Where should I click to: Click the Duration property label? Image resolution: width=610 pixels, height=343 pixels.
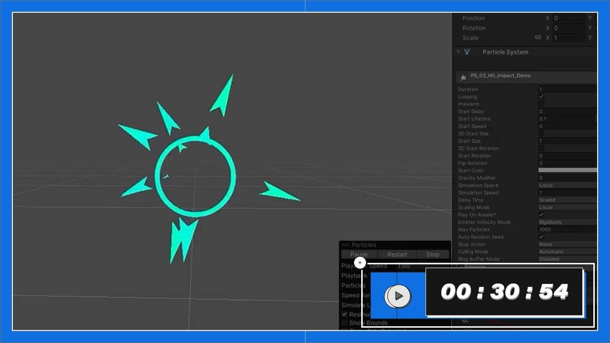(x=468, y=89)
